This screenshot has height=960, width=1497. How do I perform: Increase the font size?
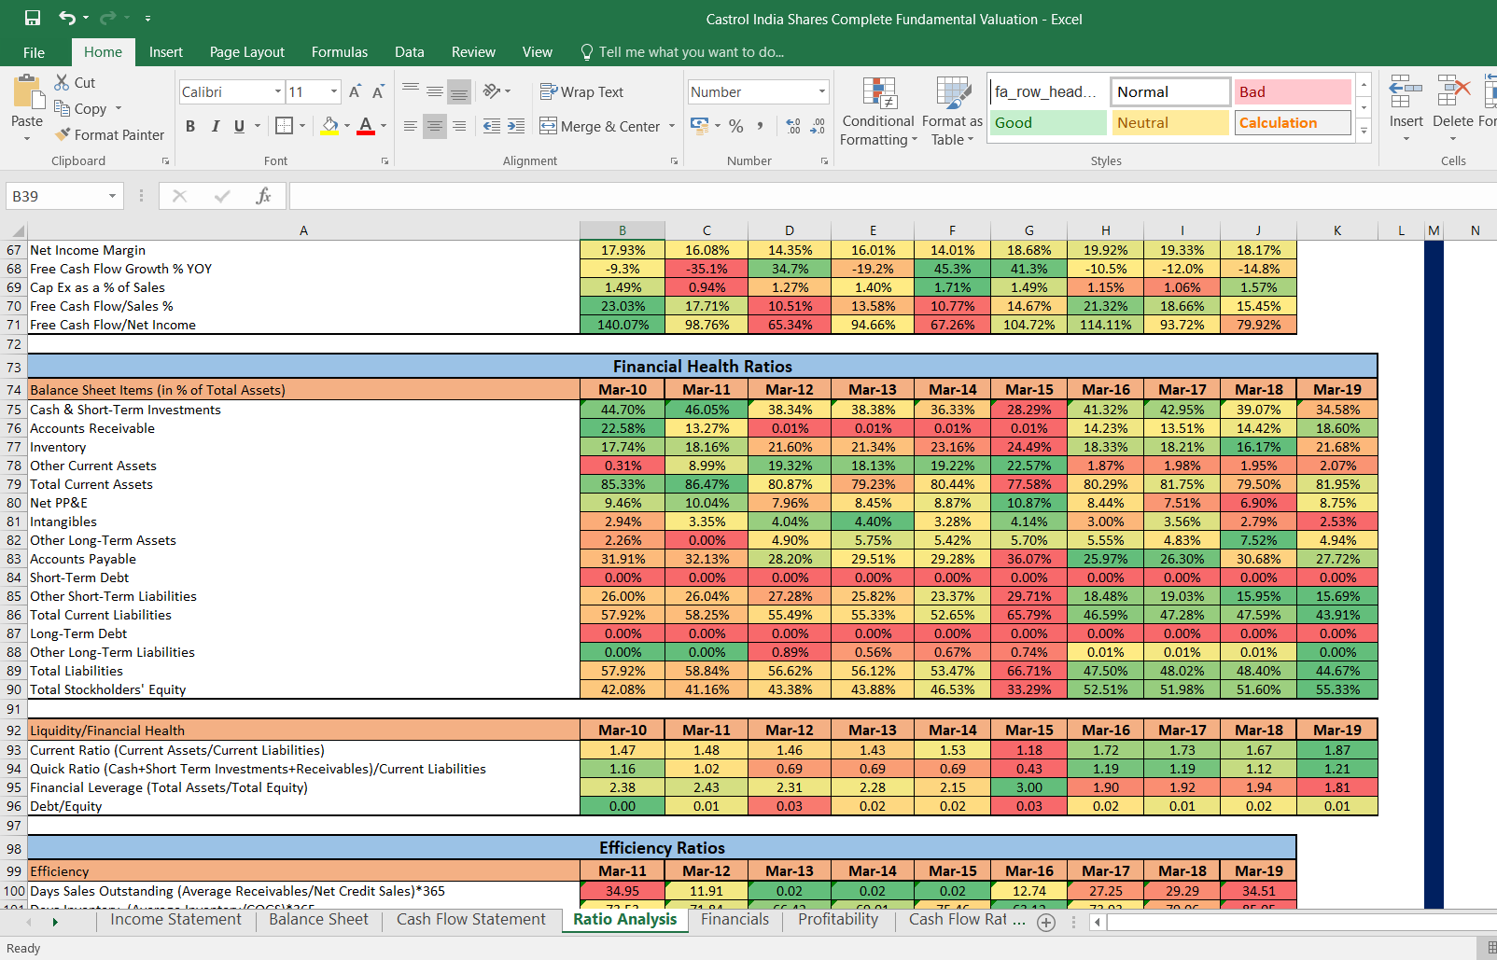tap(355, 91)
